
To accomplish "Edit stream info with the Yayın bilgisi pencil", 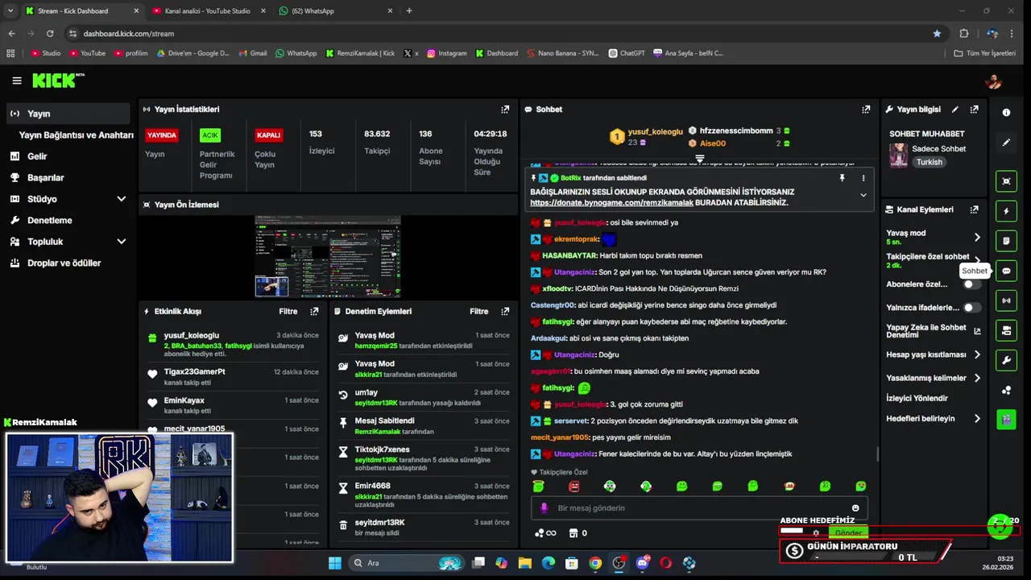I will [x=955, y=110].
